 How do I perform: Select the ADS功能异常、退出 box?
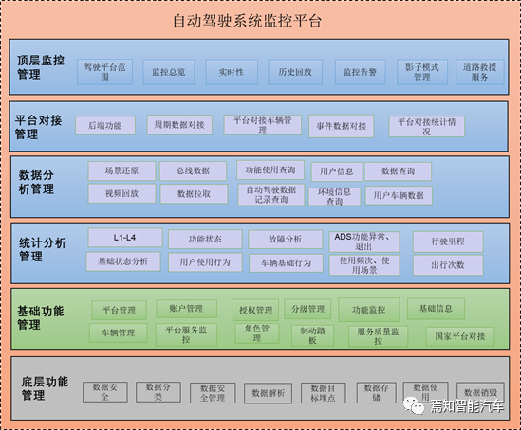pyautogui.click(x=364, y=242)
